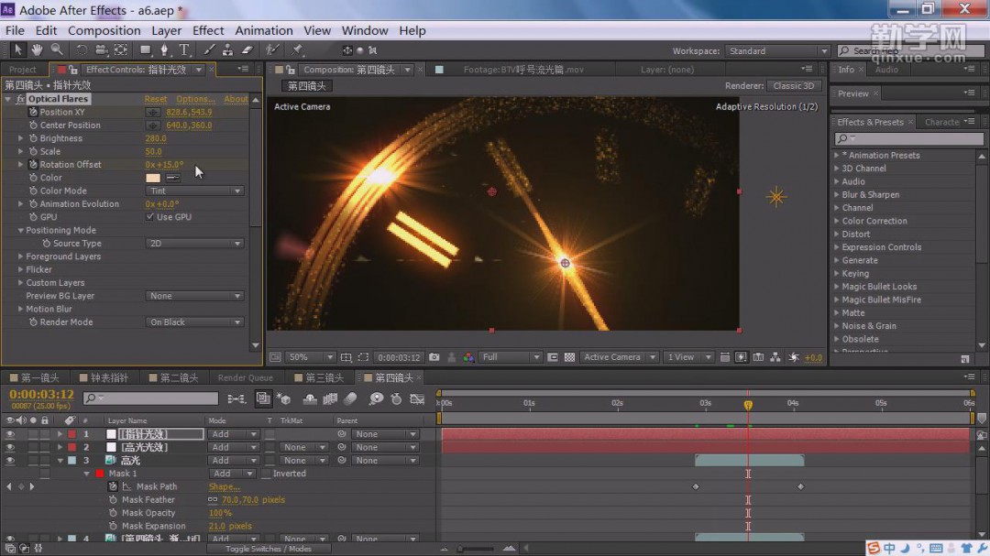The height and width of the screenshot is (556, 990).
Task: Select the Clone Stamp tool
Action: pyautogui.click(x=228, y=49)
